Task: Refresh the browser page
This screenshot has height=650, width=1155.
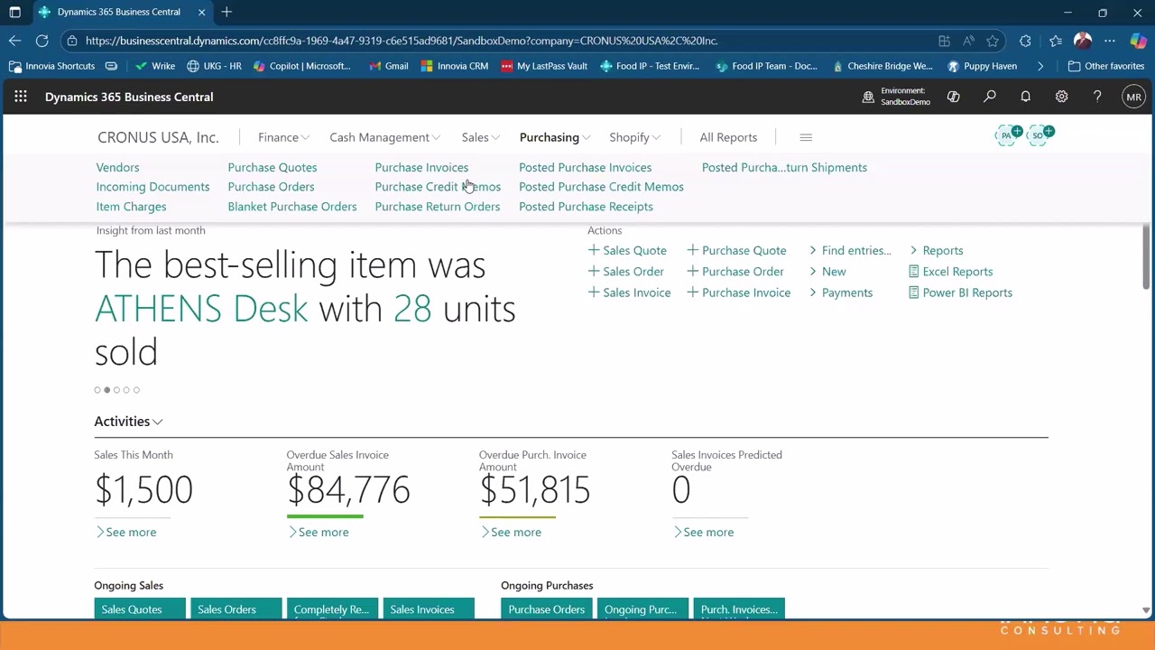Action: 42,41
